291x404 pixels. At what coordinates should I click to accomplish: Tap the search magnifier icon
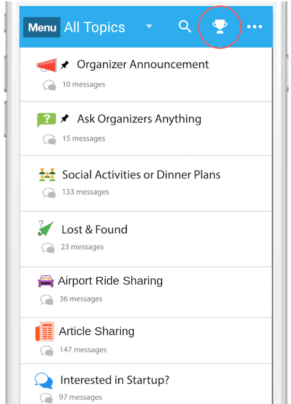[185, 26]
